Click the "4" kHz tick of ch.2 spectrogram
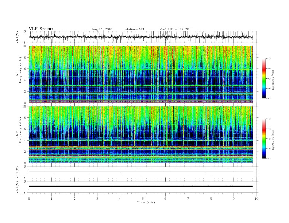The image size is (289, 223). click(x=25, y=141)
